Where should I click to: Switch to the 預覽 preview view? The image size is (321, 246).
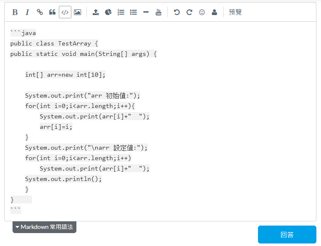235,12
